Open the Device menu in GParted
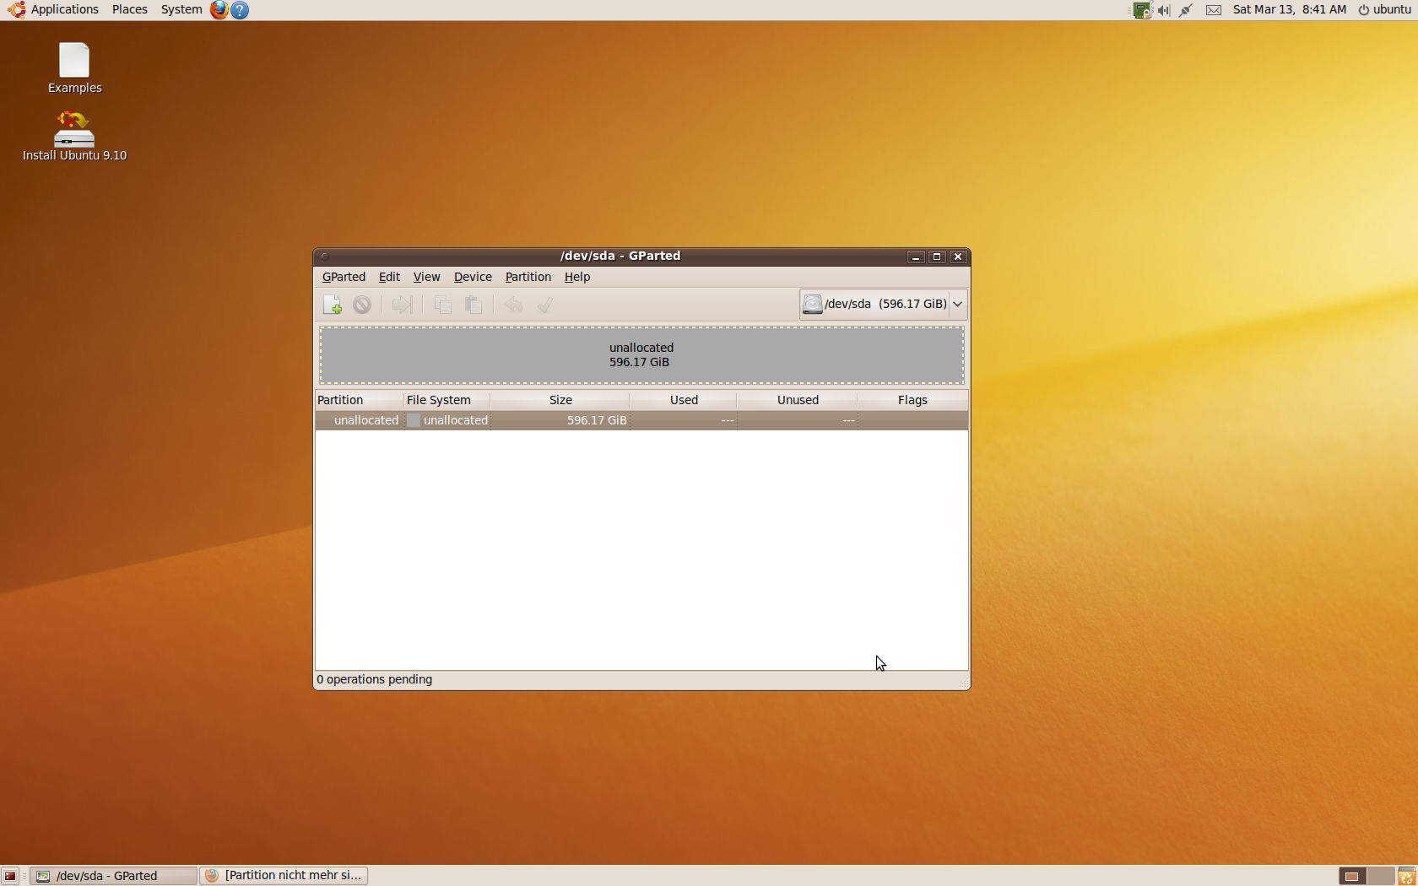This screenshot has width=1418, height=886. pos(473,277)
